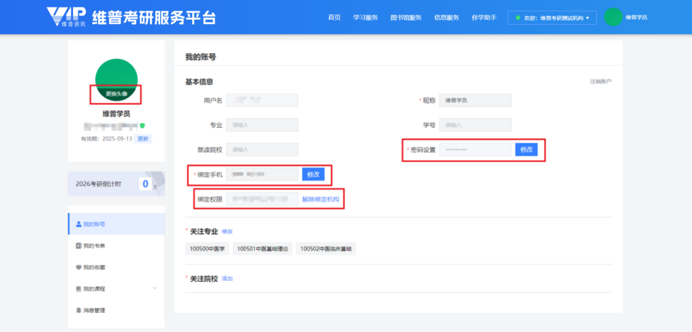Click 修改 button next to 绑定手机

click(313, 174)
